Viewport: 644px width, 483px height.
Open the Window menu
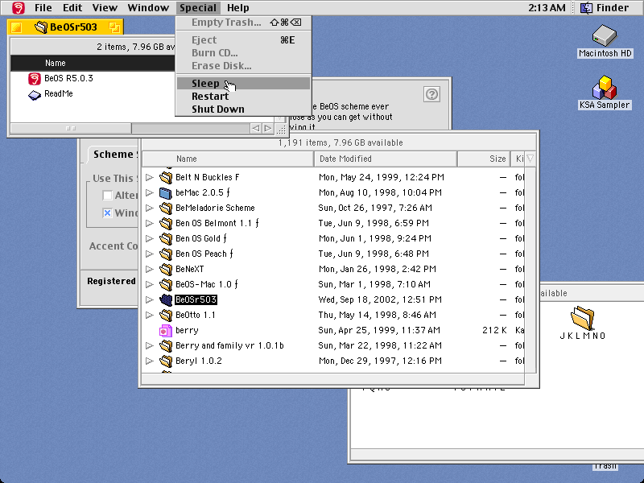[x=148, y=7]
